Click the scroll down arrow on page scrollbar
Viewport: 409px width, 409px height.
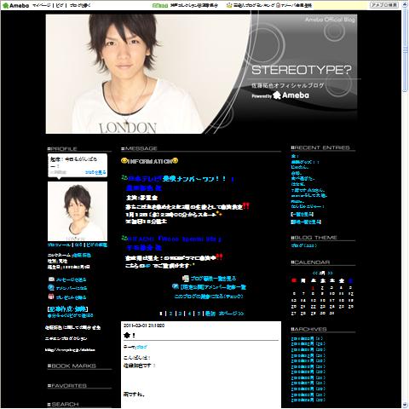click(x=405, y=405)
